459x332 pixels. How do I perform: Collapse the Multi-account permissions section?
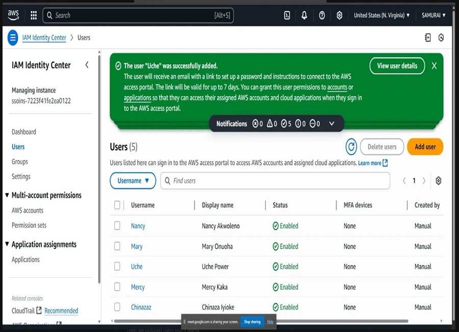click(x=7, y=195)
